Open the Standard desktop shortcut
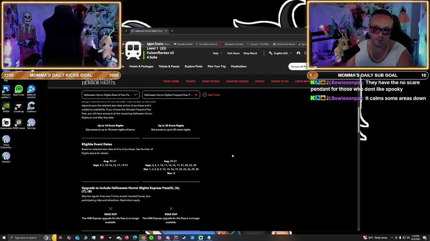 tap(6, 158)
